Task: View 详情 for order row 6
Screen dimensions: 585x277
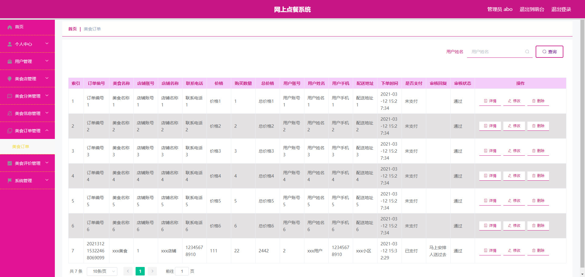Action: 490,226
